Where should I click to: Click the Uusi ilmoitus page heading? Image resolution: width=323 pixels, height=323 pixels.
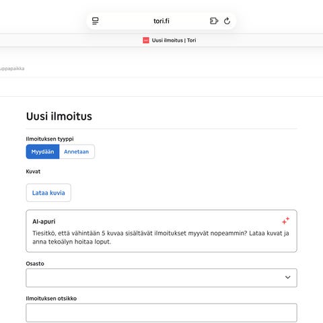[59, 116]
